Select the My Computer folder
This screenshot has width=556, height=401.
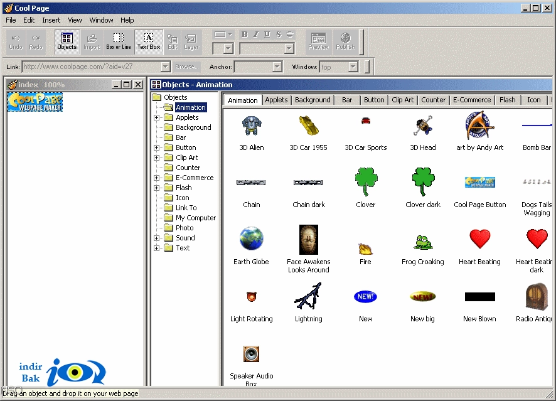tap(195, 218)
